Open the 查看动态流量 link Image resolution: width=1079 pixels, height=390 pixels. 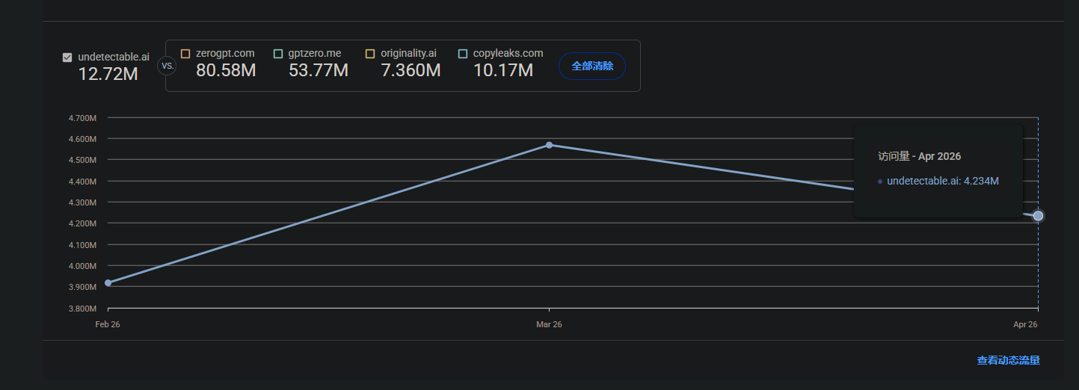1008,360
